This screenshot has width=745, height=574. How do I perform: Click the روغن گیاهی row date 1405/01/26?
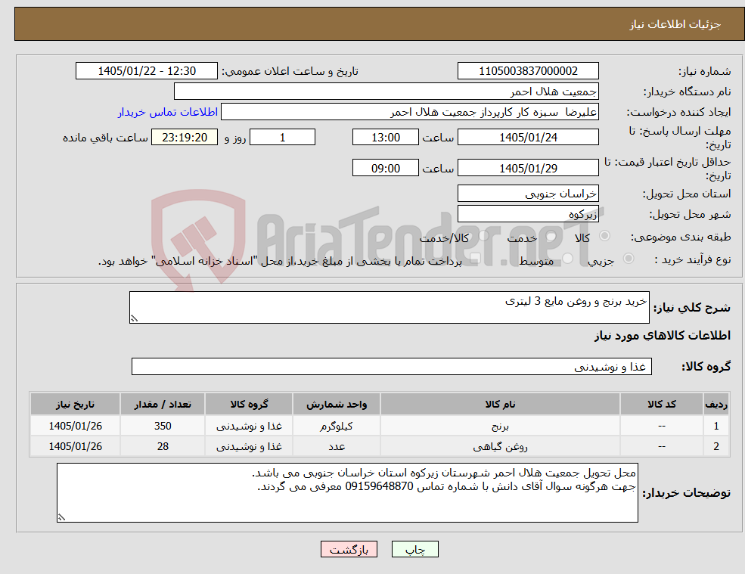[x=75, y=447]
